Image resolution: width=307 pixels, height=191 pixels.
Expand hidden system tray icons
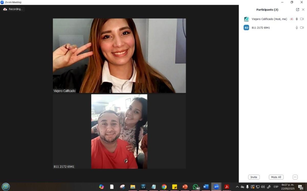coord(237,187)
